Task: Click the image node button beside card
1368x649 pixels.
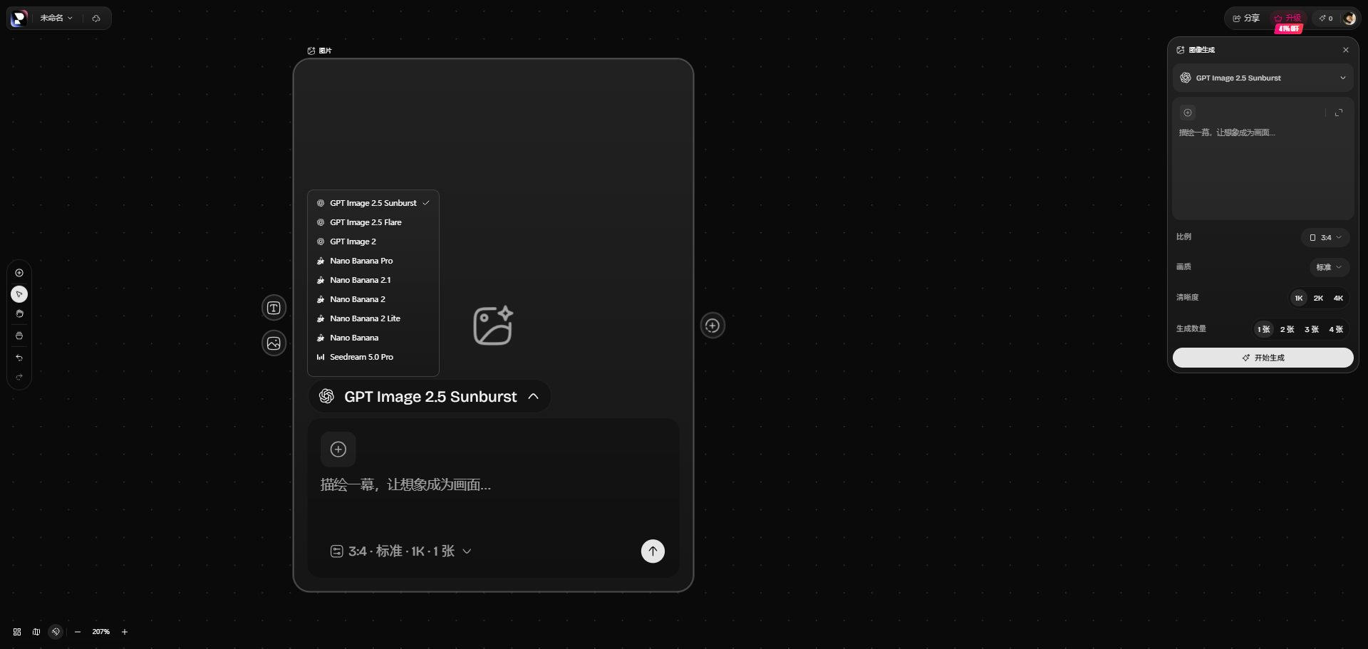Action: (x=274, y=343)
